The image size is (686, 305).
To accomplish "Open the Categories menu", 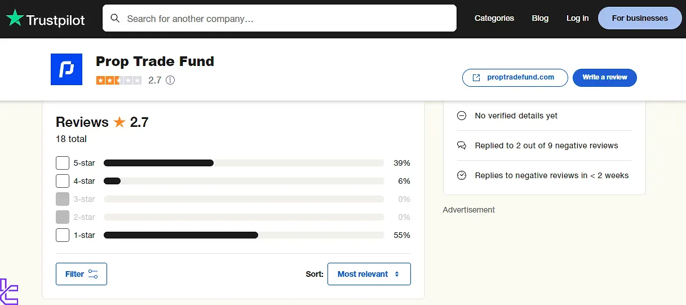I will pos(494,18).
